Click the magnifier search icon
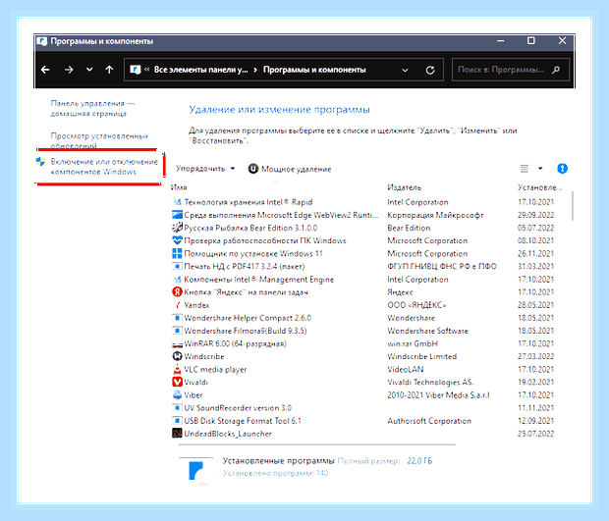The width and height of the screenshot is (609, 521). click(x=556, y=70)
